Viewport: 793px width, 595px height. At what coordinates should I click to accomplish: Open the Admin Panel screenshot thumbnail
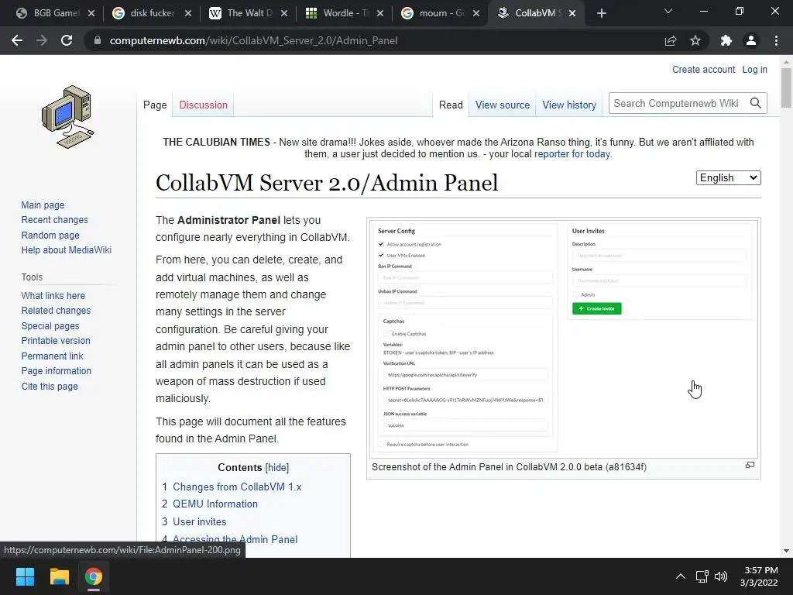click(564, 338)
